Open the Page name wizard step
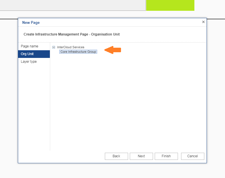Screen dimensions: 225x178 (x=34, y=46)
